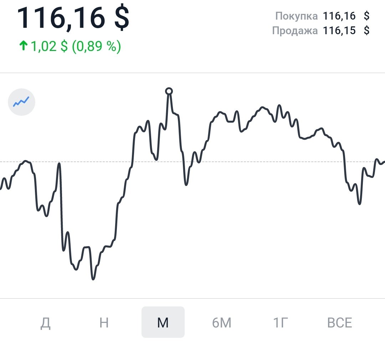Screen dimensions: 385x341
Task: Click the Покупка label
Action: (x=296, y=16)
